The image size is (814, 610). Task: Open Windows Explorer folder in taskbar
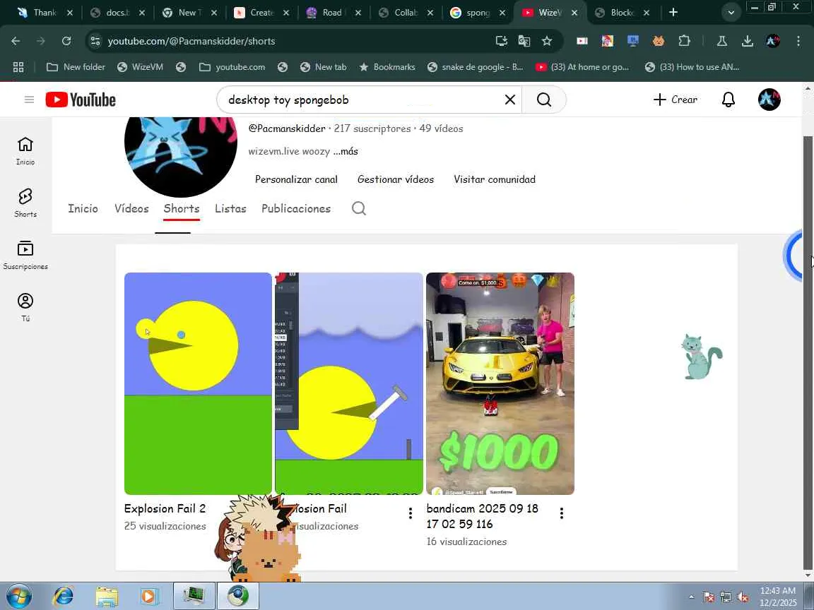click(107, 596)
